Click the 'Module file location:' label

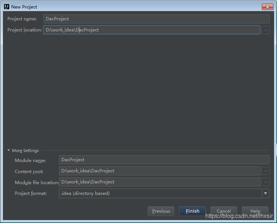[x=37, y=182]
